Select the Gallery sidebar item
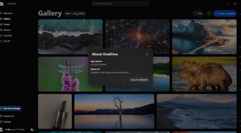 click(x=6, y=19)
